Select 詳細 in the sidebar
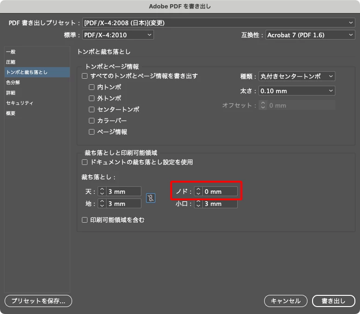 point(37,93)
